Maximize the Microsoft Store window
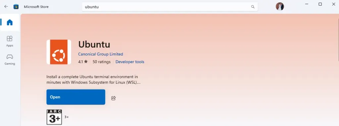 pos(320,4)
